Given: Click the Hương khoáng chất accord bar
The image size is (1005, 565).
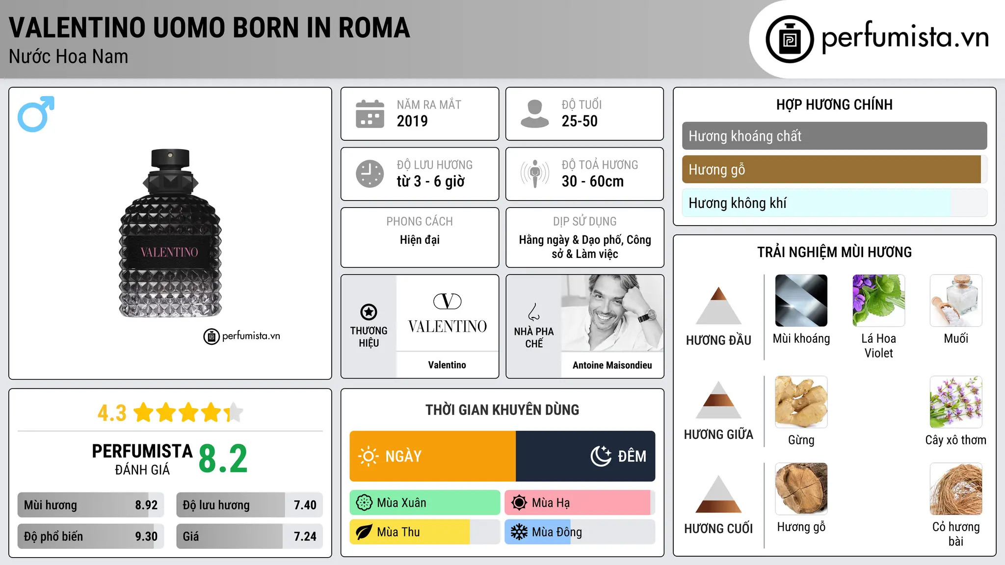Looking at the screenshot, I should (834, 136).
